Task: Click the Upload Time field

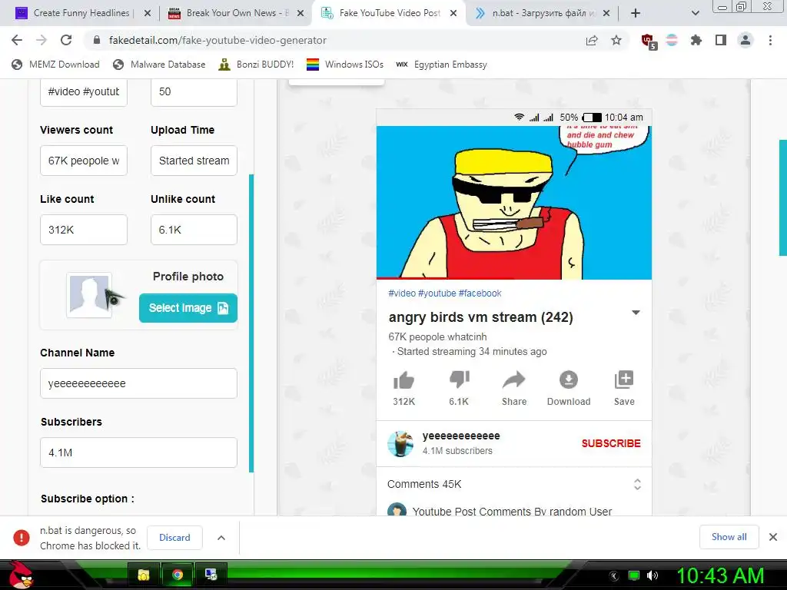Action: [x=194, y=161]
